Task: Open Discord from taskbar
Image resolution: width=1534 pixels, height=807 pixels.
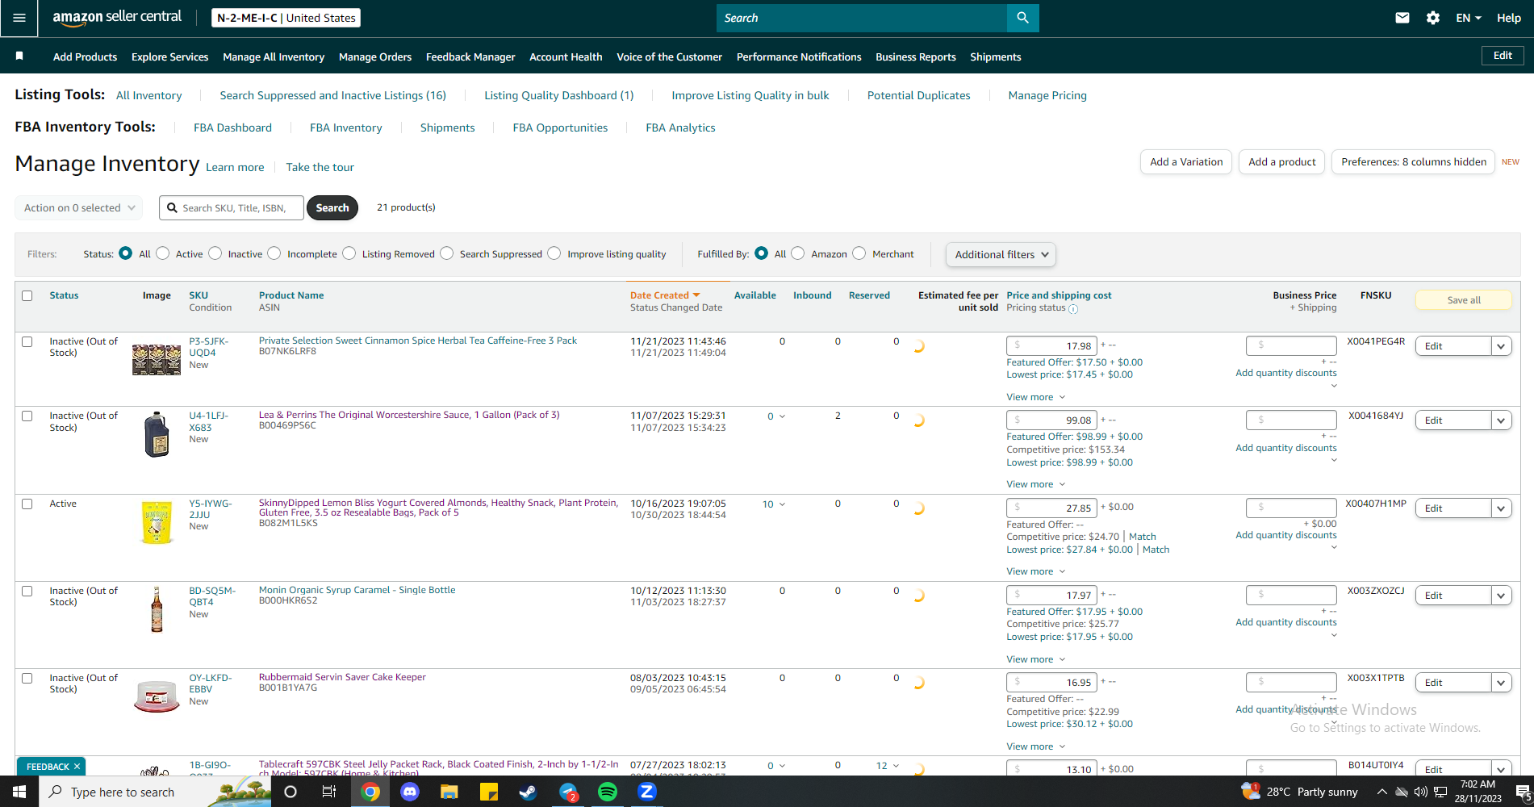Action: [410, 792]
